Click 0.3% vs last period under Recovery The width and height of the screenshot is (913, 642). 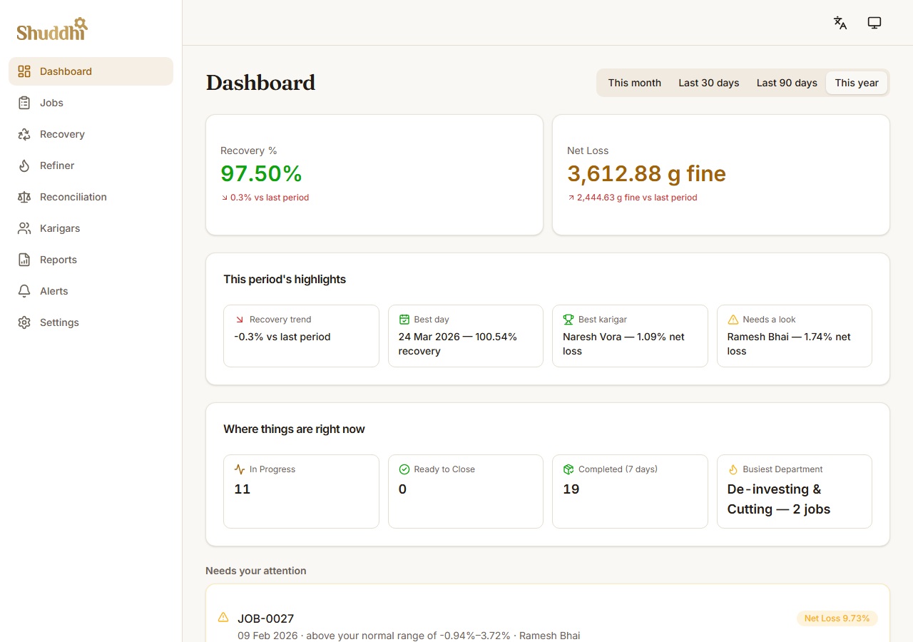pos(270,198)
